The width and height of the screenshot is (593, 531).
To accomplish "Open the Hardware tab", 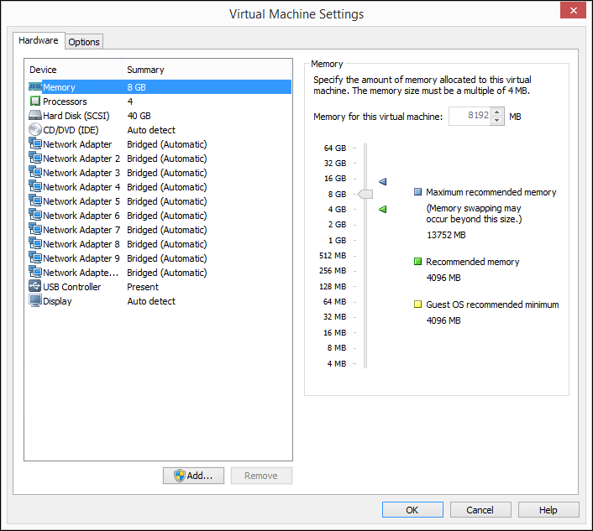I will [39, 40].
